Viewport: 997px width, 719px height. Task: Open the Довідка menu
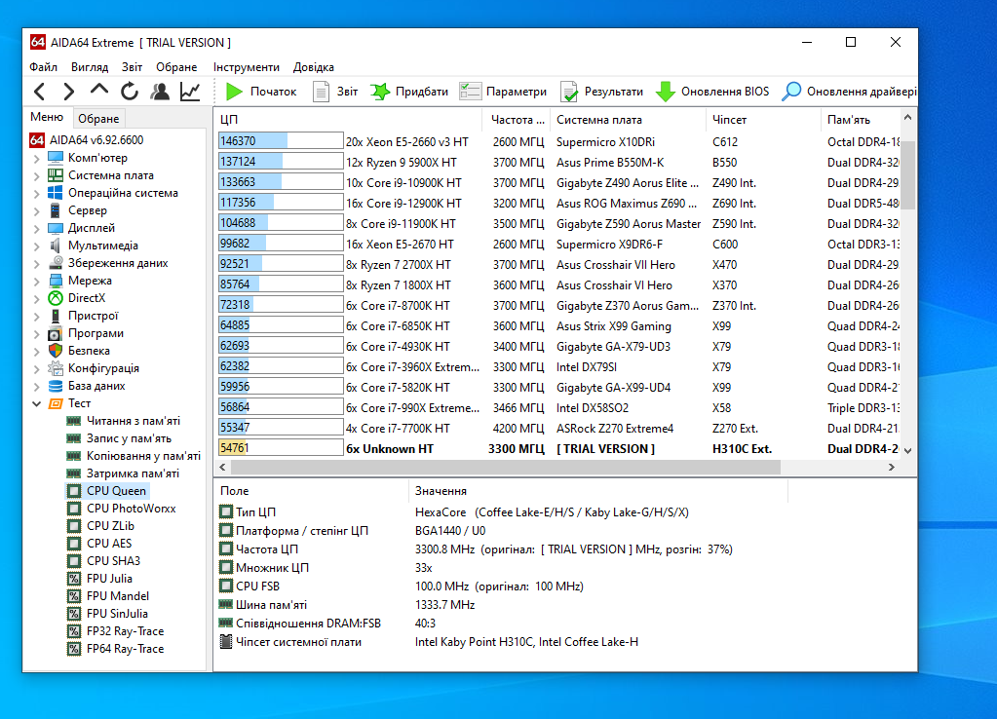(x=314, y=67)
